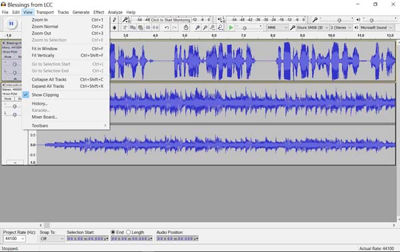Select the Multi-Tool asterisk icon
This screenshot has height=252, width=400.
coord(115,27)
